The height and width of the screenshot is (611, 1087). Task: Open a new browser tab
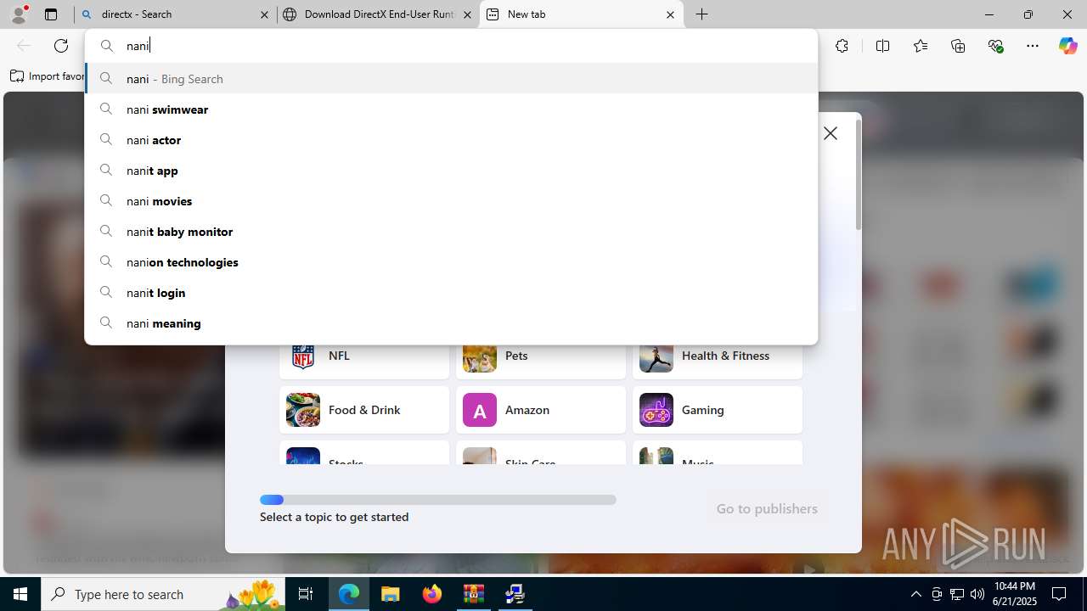(702, 14)
